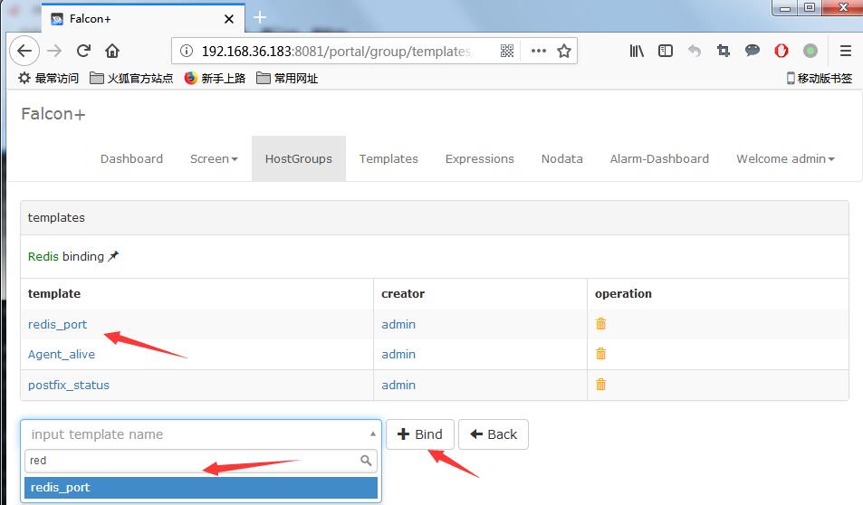Click the Back button

coord(493,434)
